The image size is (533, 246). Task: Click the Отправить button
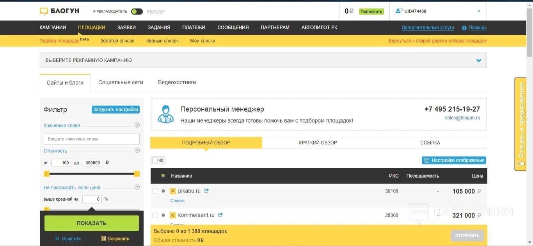[467, 236]
